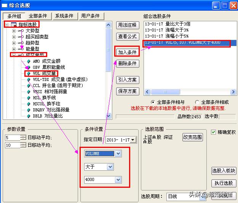
Task: Click the 10 日移动平均 parameter field
Action: [x=13, y=145]
